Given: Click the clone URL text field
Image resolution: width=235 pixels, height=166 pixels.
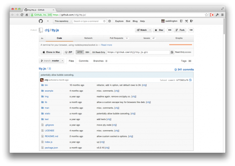Looking at the screenshot, I should point(138,52).
